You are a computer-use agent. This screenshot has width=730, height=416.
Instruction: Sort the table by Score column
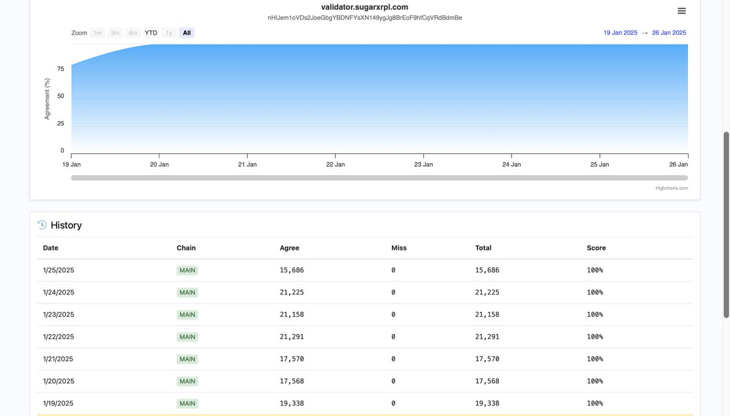pos(596,248)
